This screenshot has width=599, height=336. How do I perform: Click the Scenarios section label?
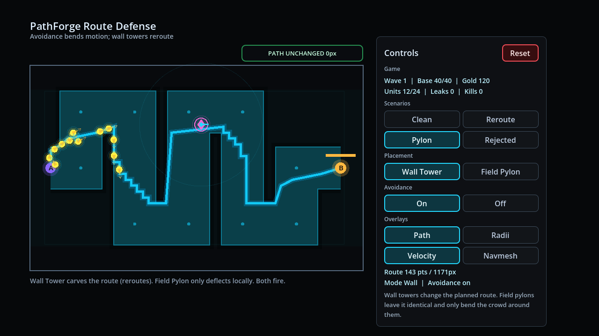397,103
